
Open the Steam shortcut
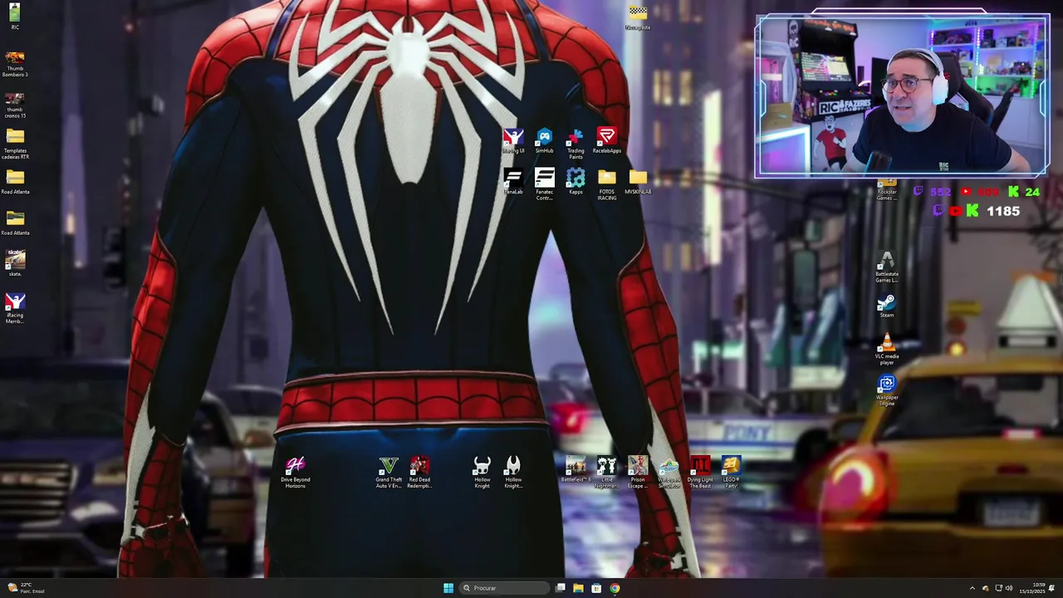pyautogui.click(x=887, y=306)
